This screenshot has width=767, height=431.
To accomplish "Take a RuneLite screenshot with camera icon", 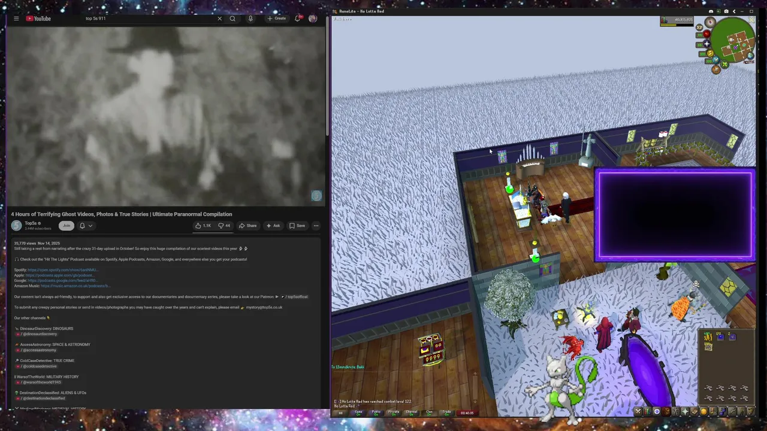I will point(726,11).
